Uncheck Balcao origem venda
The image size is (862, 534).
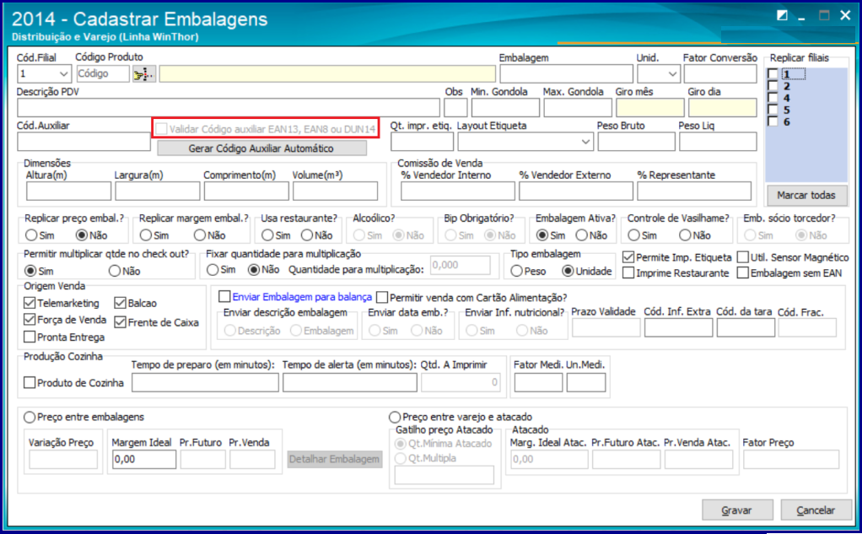click(121, 303)
